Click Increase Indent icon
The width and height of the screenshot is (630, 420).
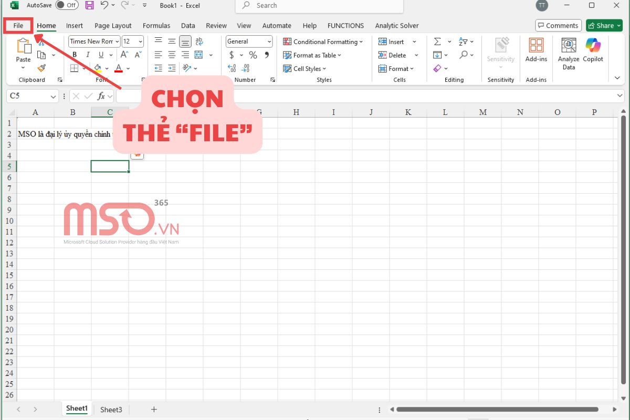pyautogui.click(x=172, y=68)
